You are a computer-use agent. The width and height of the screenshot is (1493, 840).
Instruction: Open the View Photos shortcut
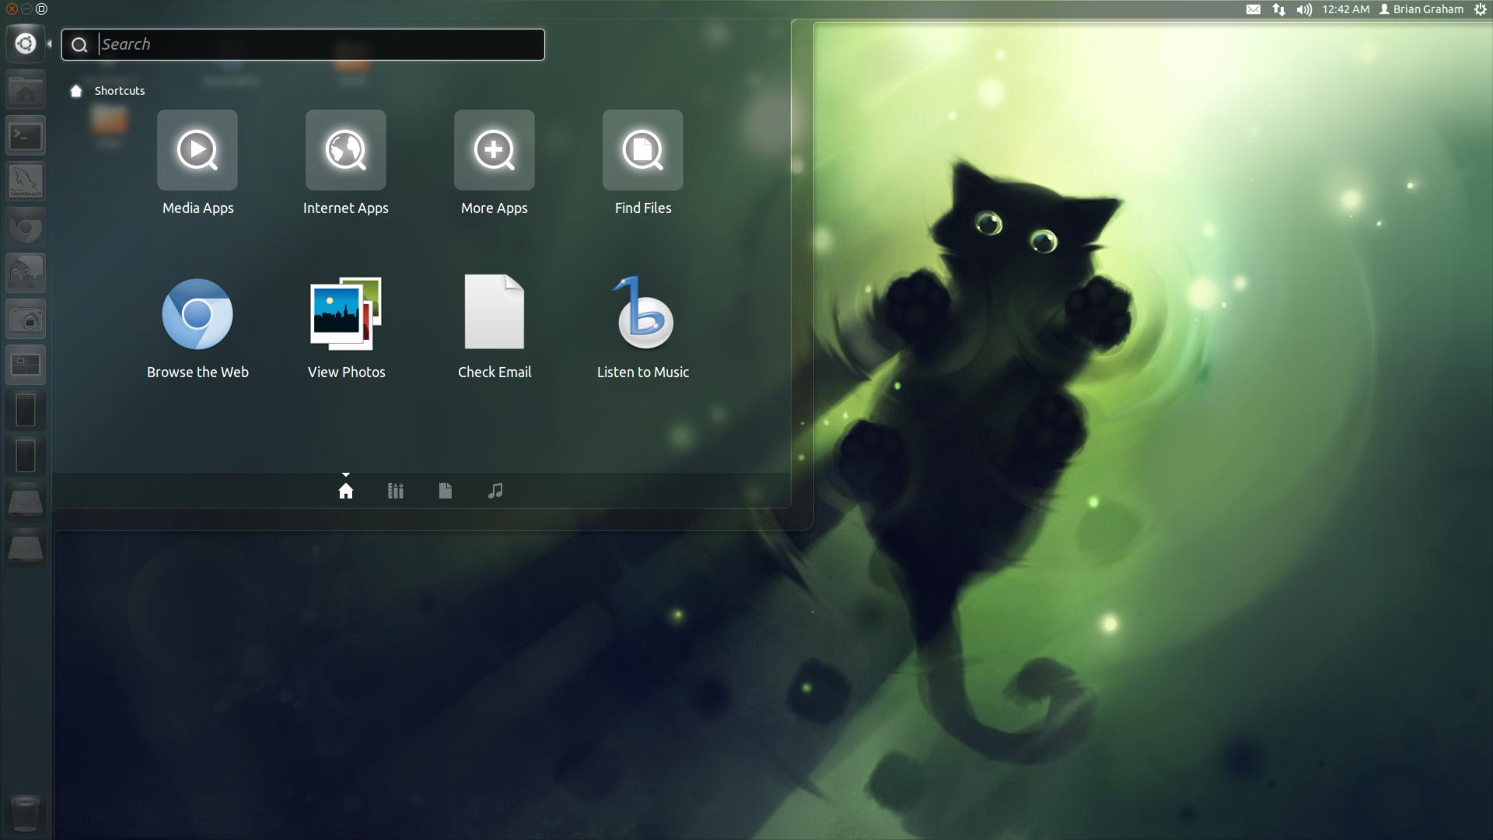click(x=346, y=327)
